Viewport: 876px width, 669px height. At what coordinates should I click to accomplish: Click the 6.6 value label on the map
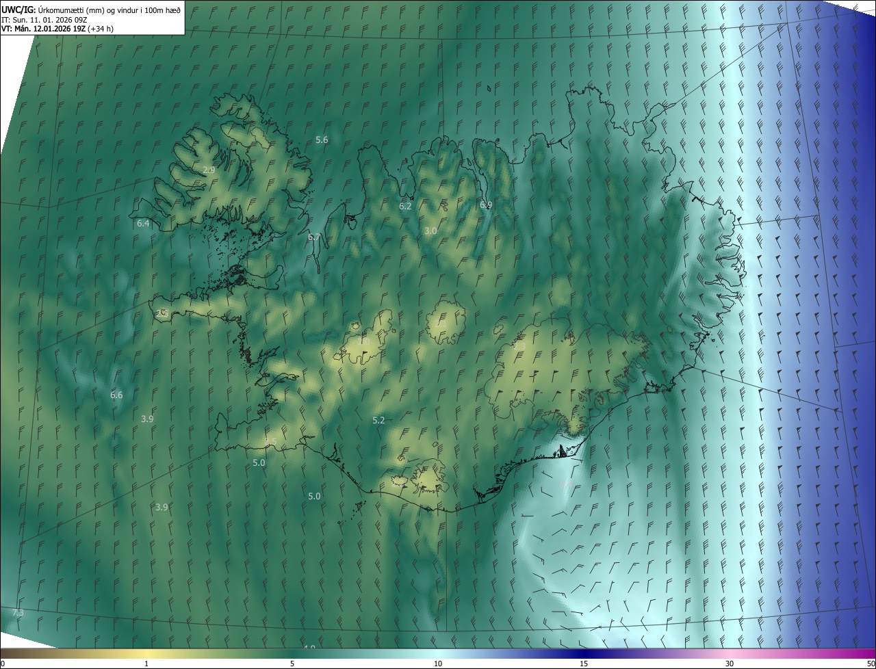tap(116, 395)
